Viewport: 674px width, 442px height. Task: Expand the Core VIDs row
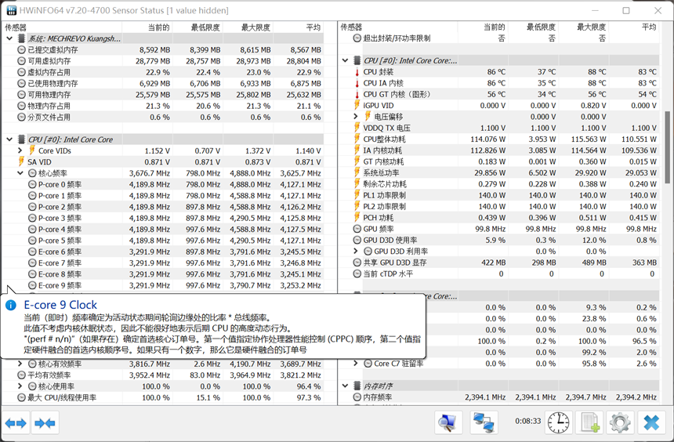[20, 150]
